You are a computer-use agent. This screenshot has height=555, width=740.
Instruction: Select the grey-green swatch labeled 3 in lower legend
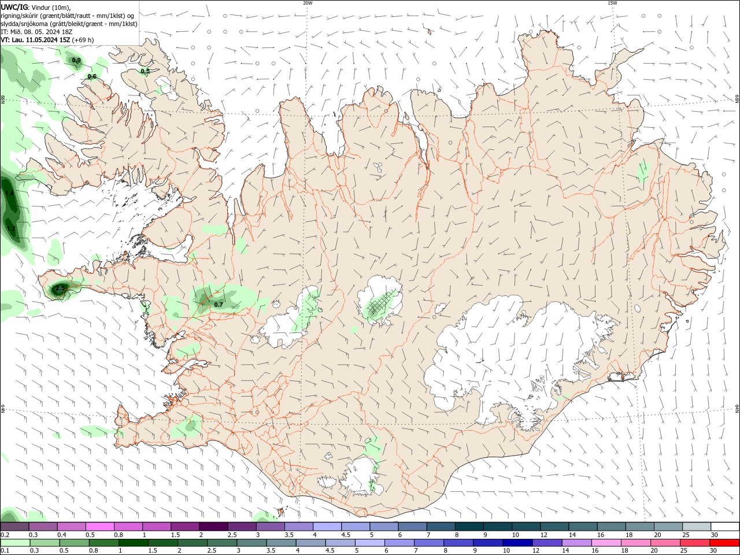point(251,543)
